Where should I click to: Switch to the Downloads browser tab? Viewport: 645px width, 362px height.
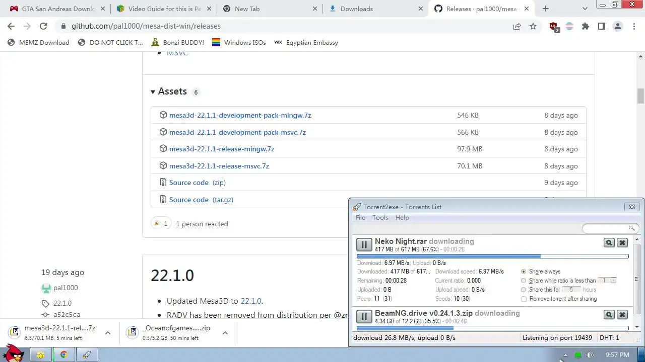375,9
